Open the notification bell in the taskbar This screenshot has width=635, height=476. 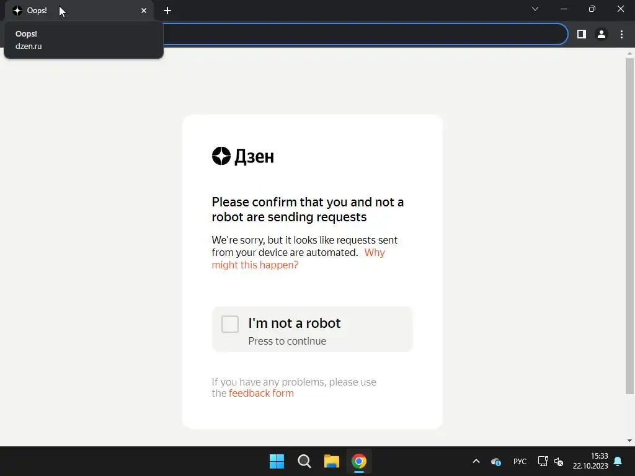[x=618, y=461]
